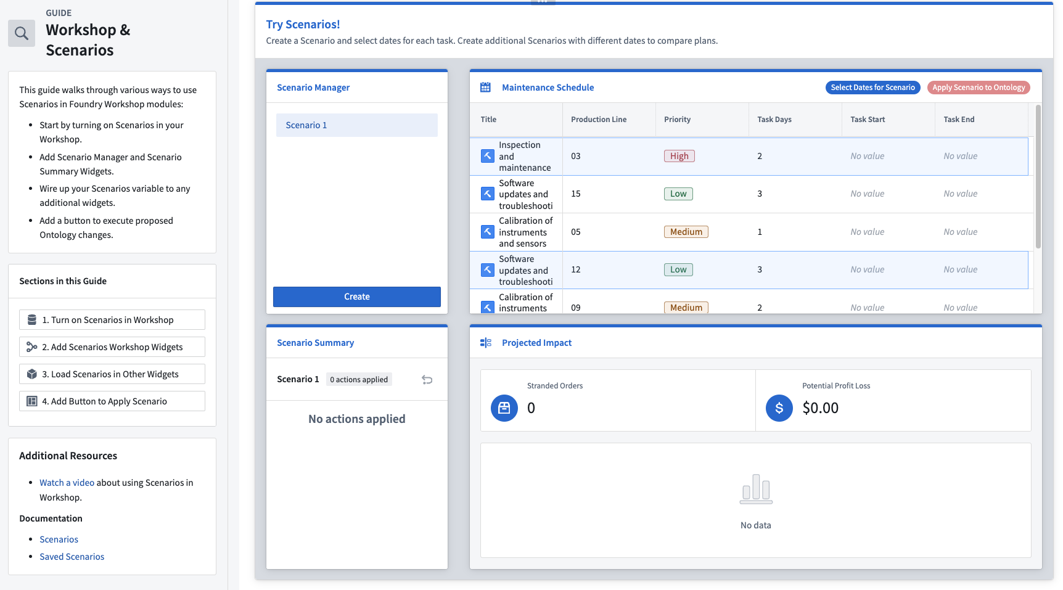The height and width of the screenshot is (590, 1063).
Task: Click the search magnifier icon
Action: coord(22,33)
